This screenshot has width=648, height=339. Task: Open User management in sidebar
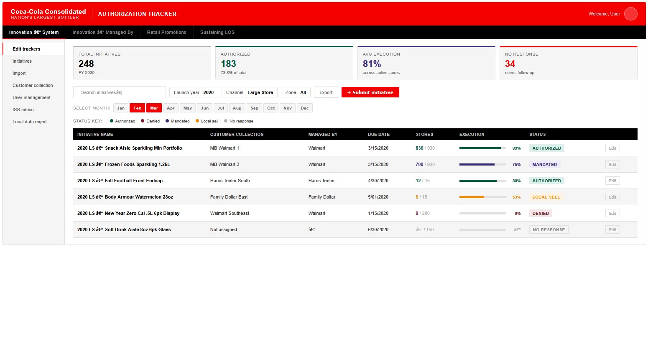tap(33, 97)
